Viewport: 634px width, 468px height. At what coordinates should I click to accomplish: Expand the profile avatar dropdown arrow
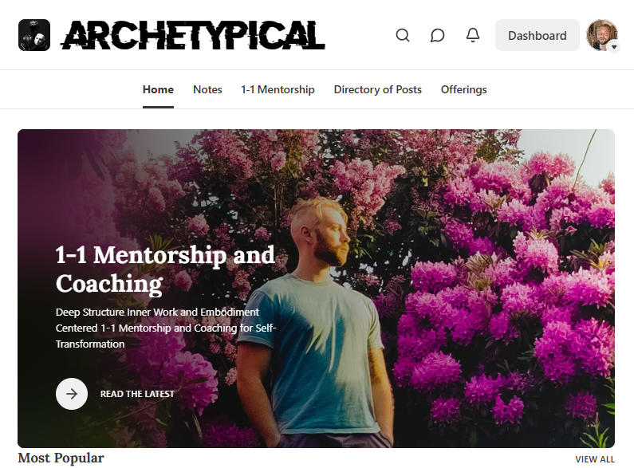(x=614, y=47)
